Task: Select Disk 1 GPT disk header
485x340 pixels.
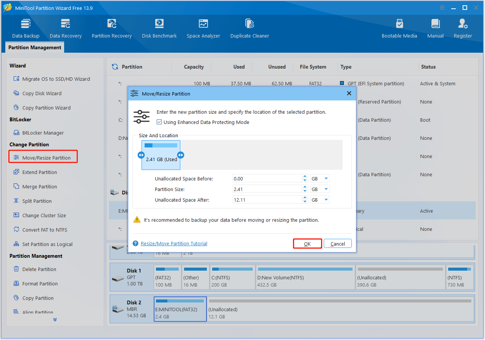Action: pyautogui.click(x=131, y=277)
